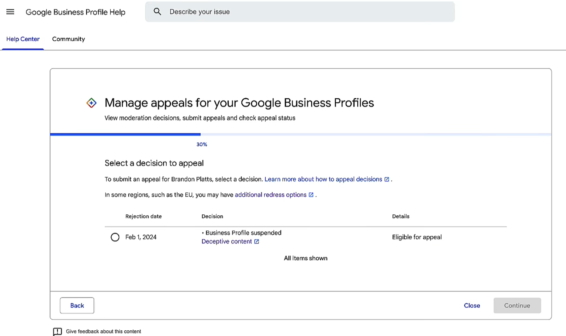This screenshot has height=336, width=566.
Task: Click external link icon next to Deceptive content
Action: [x=256, y=242]
